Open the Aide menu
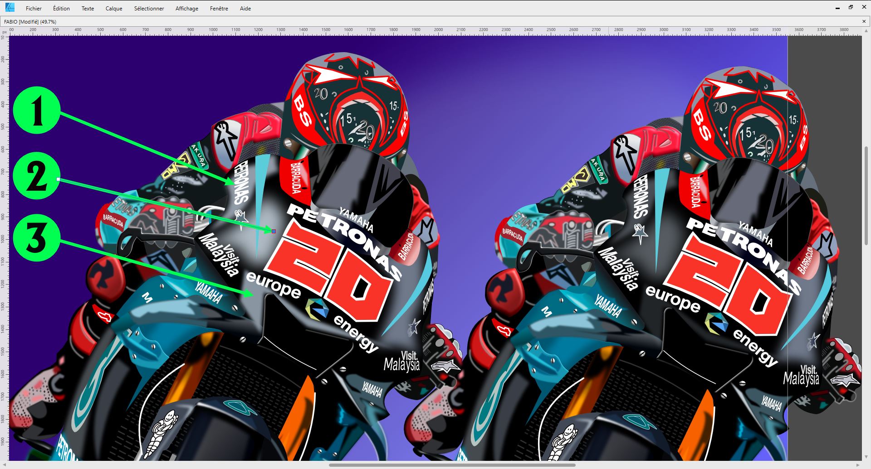871x469 pixels. (245, 8)
